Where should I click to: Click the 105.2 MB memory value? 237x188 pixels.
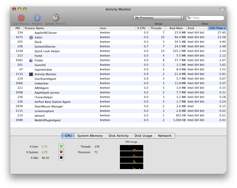point(179,51)
